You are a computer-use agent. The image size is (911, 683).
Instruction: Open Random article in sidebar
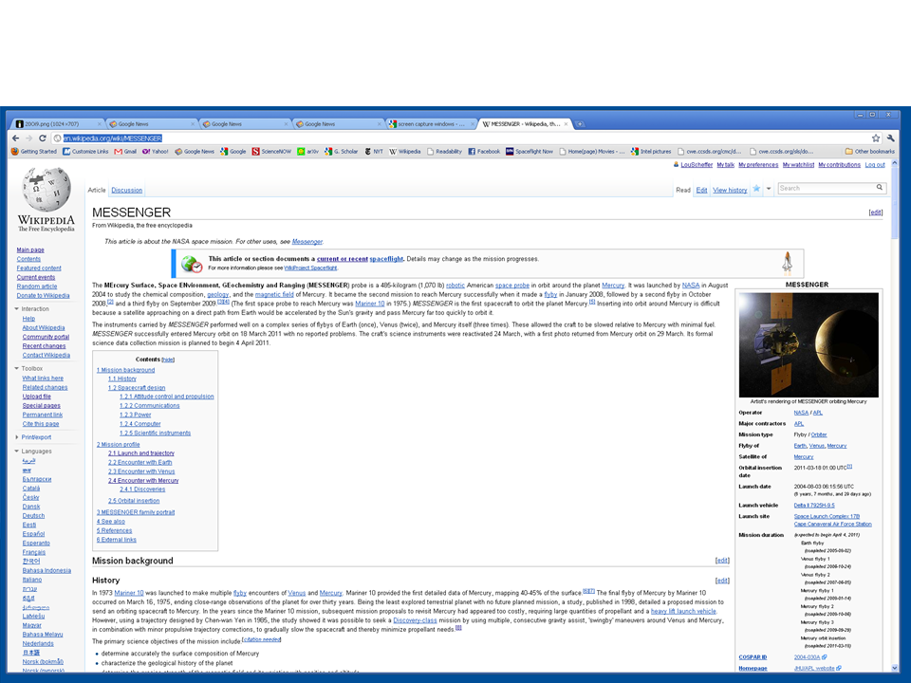pyautogui.click(x=37, y=286)
